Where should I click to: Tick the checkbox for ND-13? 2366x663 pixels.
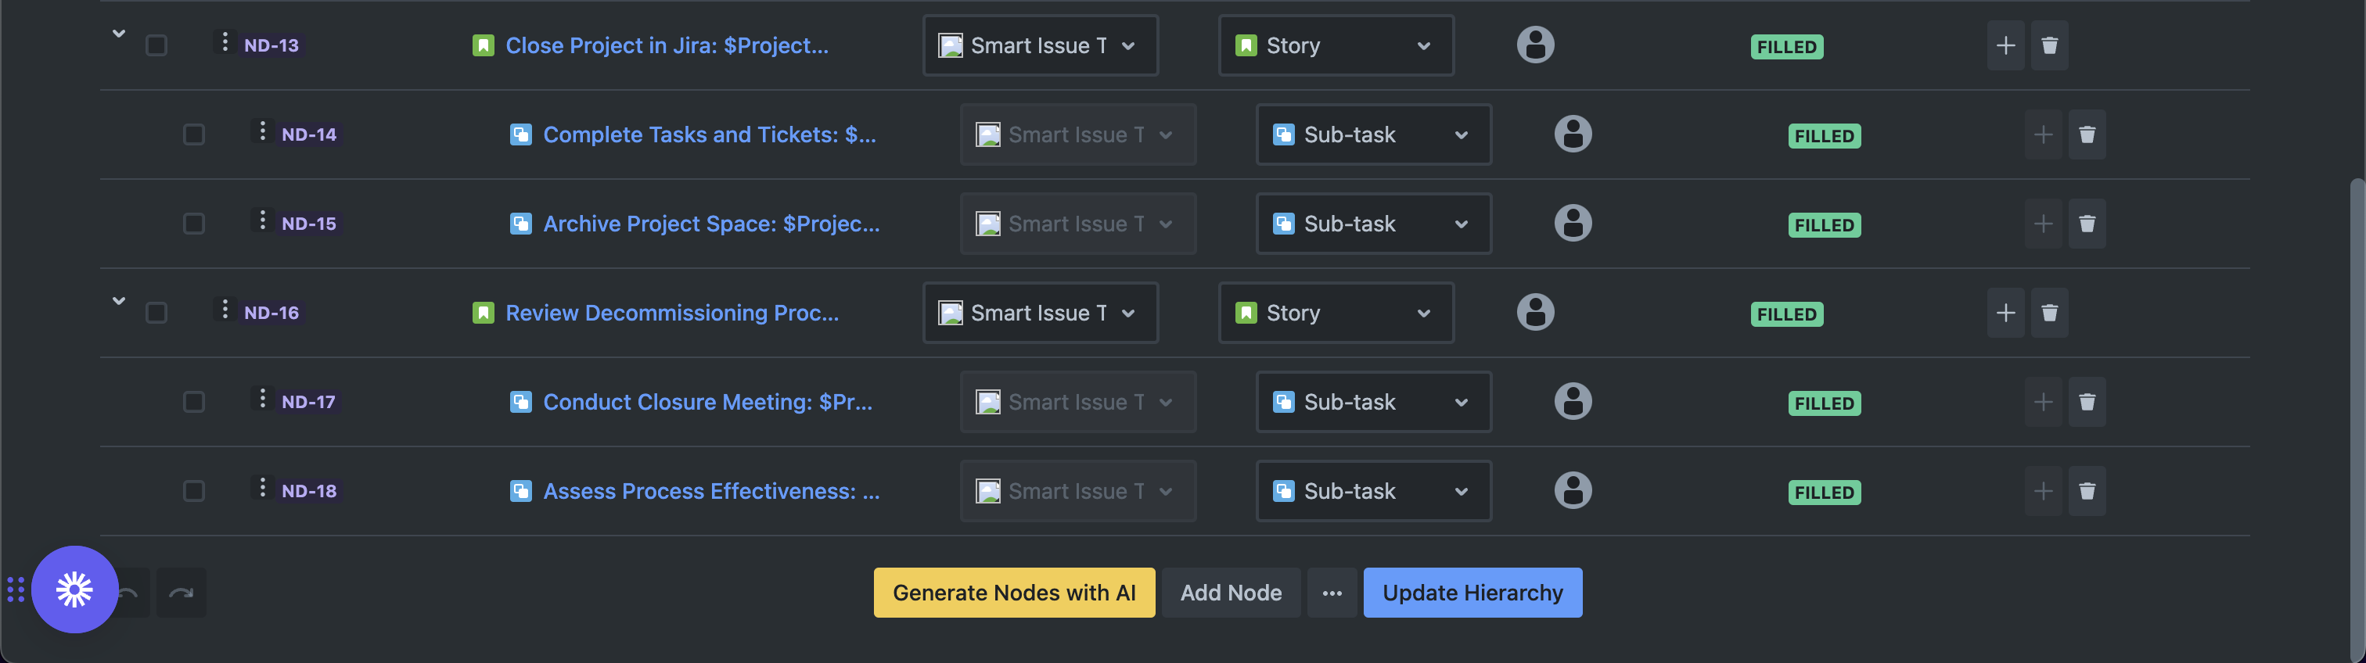click(157, 46)
